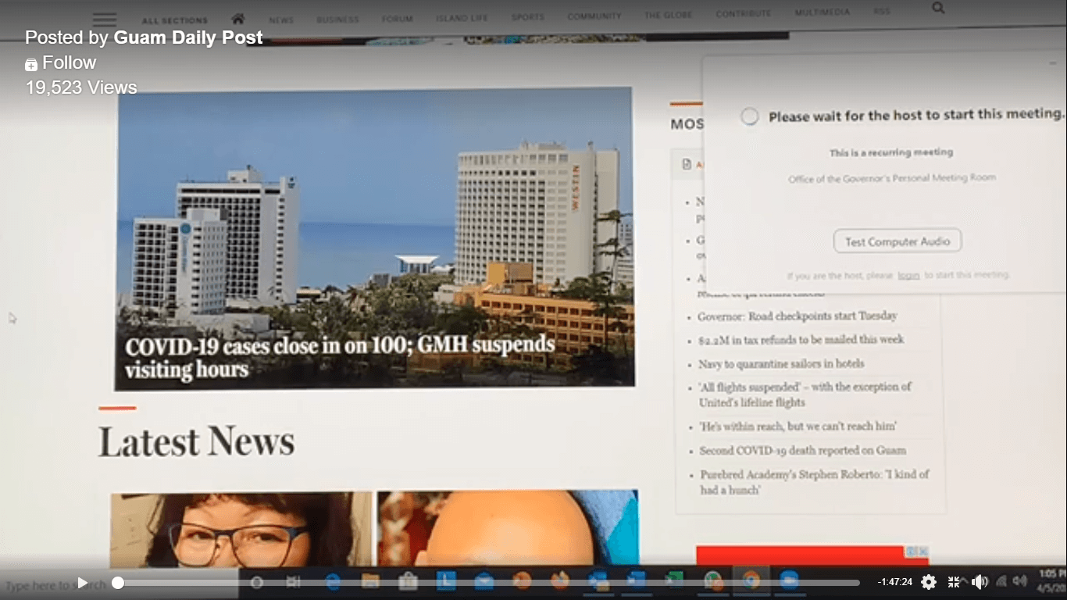Open video settings gear
The height and width of the screenshot is (600, 1067).
point(928,582)
